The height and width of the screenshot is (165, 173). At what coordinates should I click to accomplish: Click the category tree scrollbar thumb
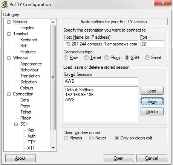tap(53, 78)
